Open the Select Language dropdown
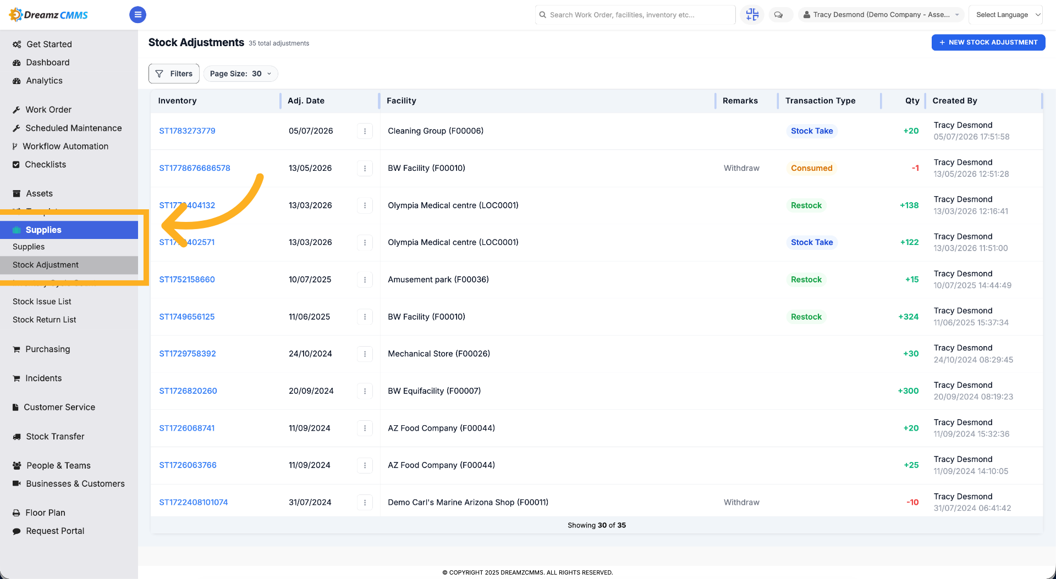The width and height of the screenshot is (1056, 579). click(1006, 15)
